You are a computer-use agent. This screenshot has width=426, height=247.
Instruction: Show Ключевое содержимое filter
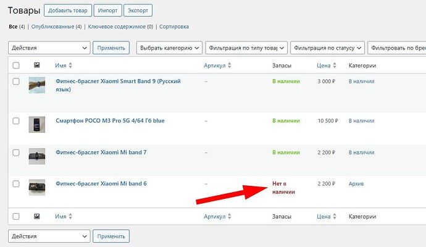click(x=117, y=27)
